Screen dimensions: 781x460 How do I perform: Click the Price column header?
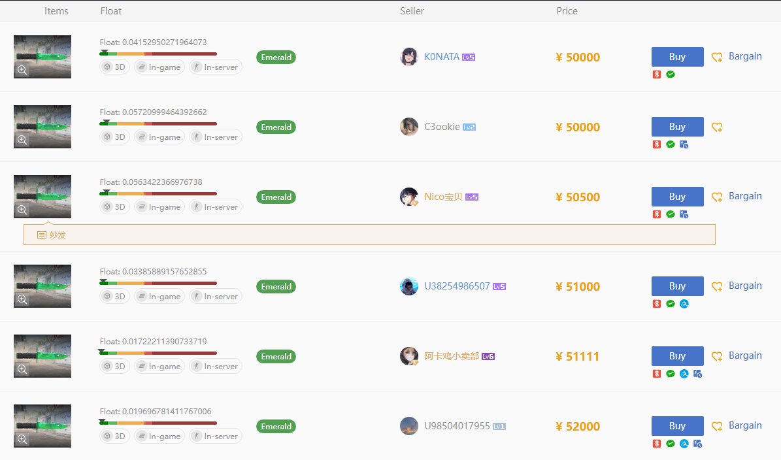pos(567,11)
